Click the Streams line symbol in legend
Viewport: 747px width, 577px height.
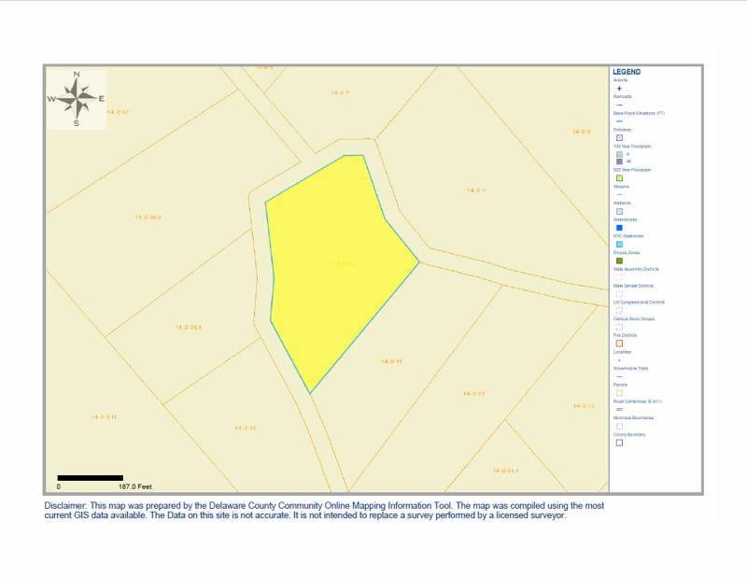pos(619,194)
